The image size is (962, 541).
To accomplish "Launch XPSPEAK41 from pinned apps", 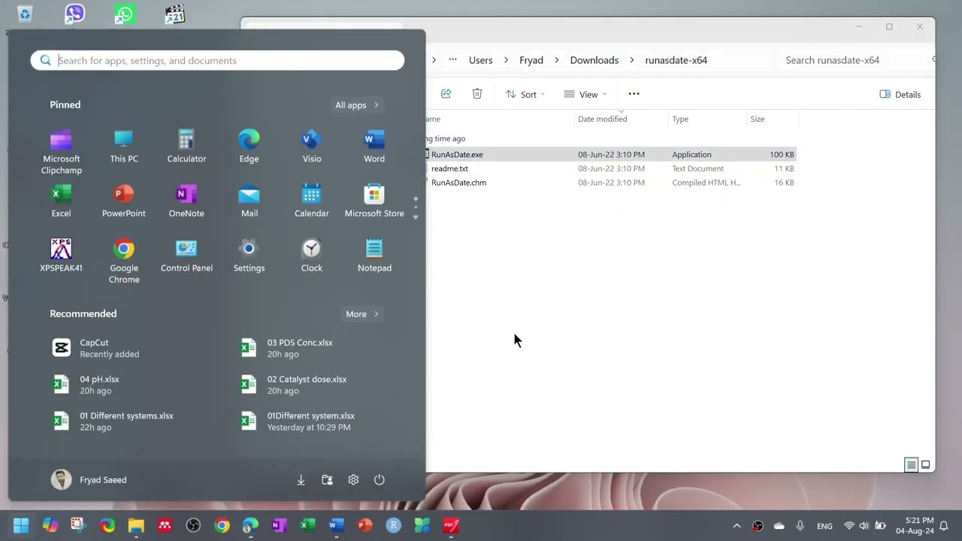I will pos(61,255).
